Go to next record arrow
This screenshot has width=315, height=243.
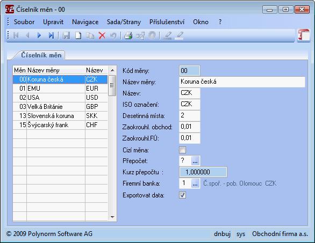tap(39, 35)
